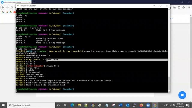
Task: Click commit line '1c651a0 squashing 3 commits'
Action: pos(33,55)
